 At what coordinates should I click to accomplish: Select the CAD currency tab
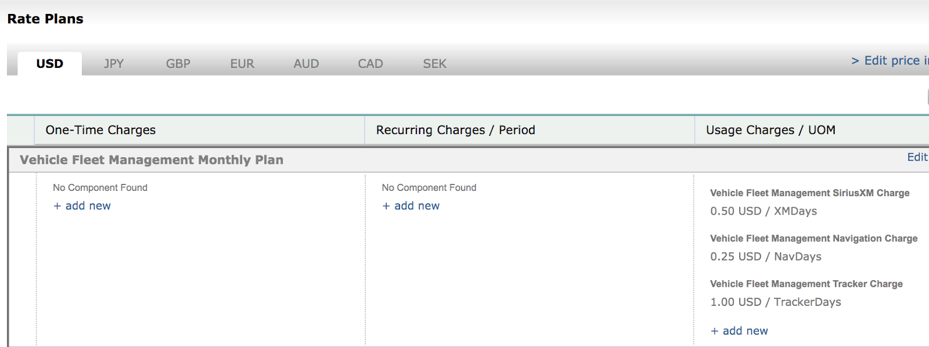point(370,64)
